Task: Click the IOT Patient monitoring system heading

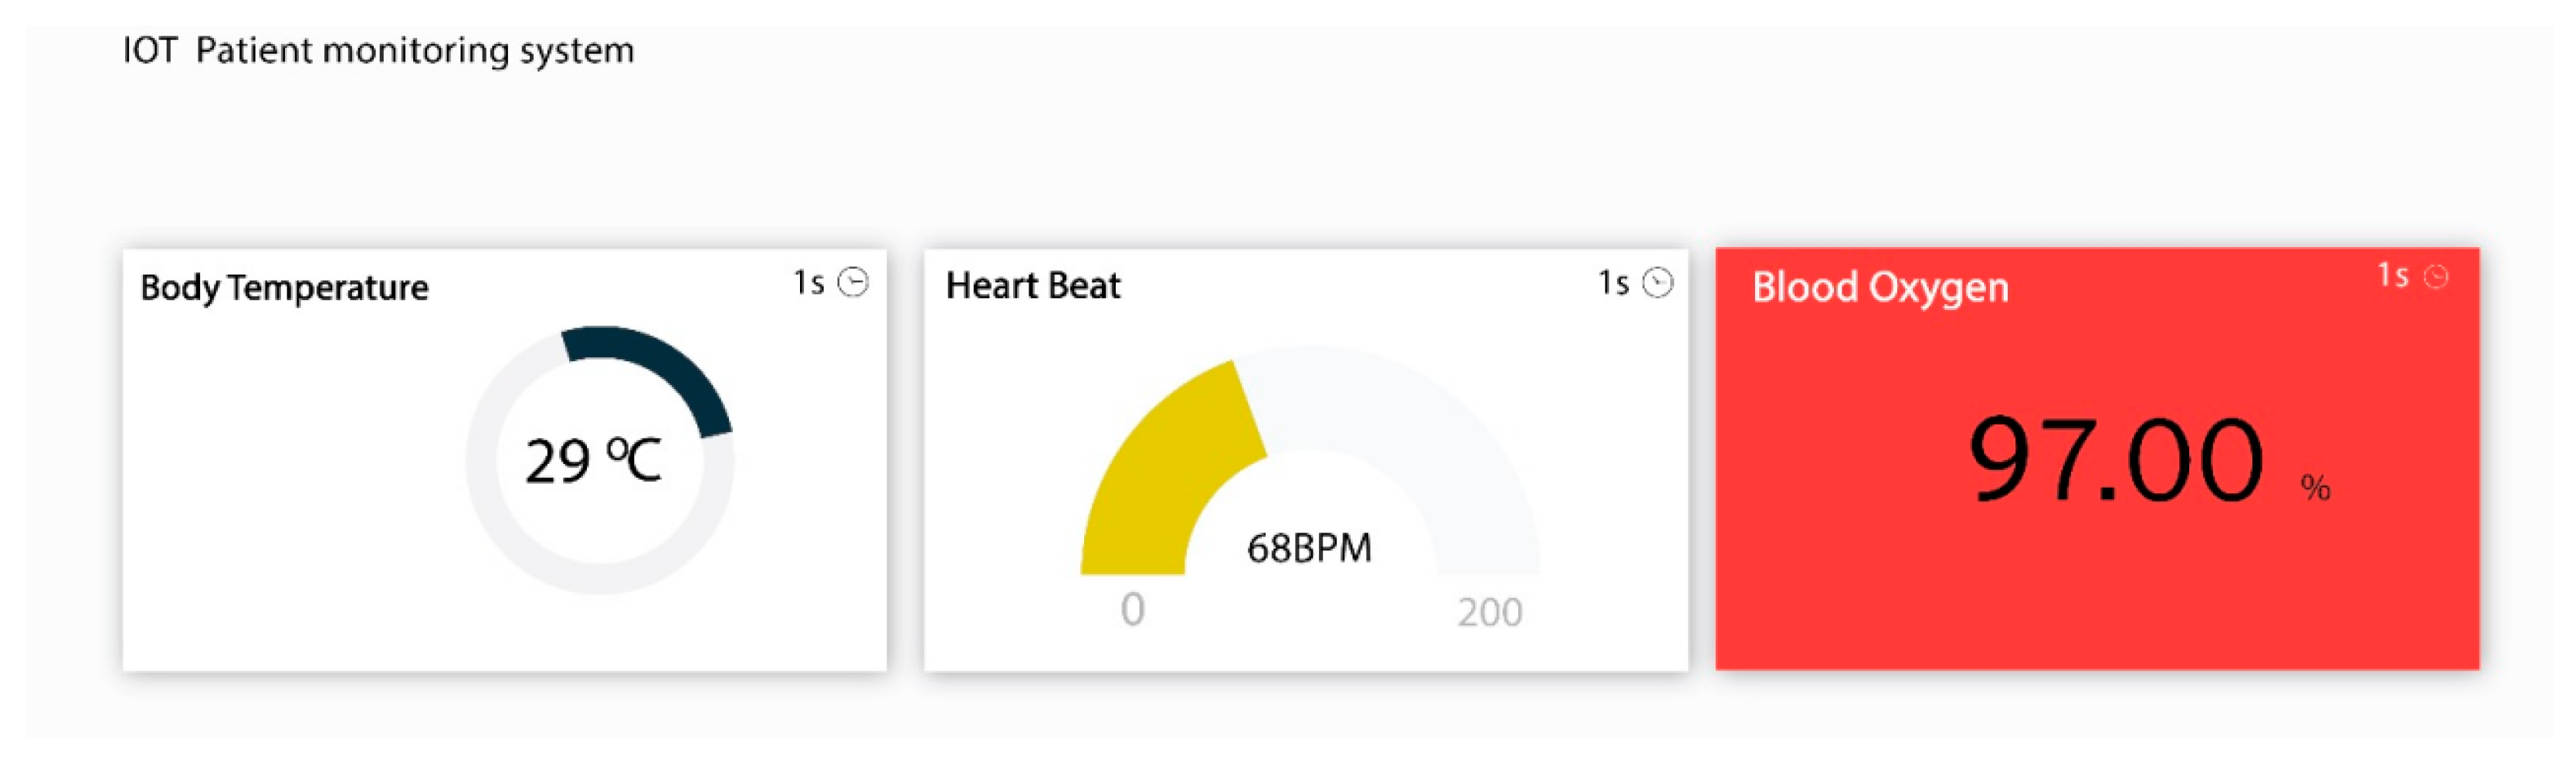Action: tap(378, 50)
